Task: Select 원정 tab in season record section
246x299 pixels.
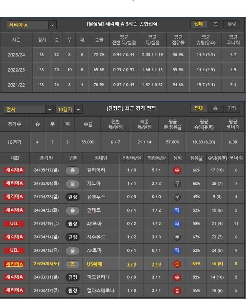Action: pyautogui.click(x=232, y=24)
